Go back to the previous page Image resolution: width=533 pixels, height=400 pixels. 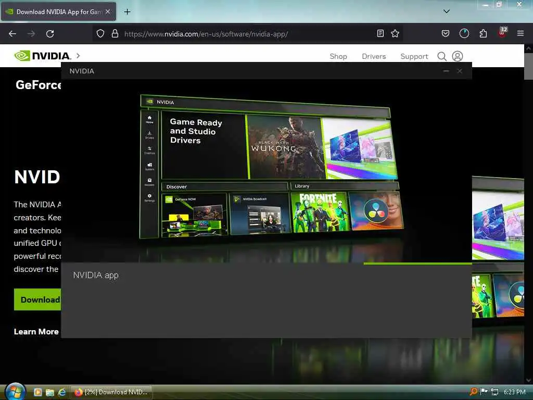[x=12, y=34]
